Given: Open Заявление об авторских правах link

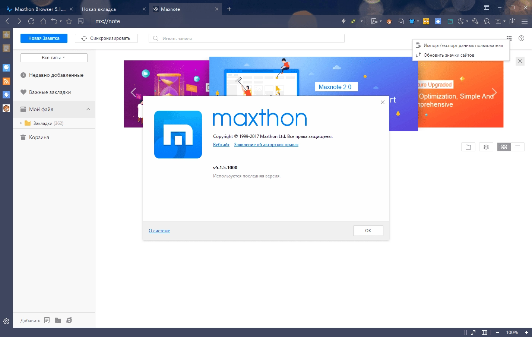Looking at the screenshot, I should point(266,145).
